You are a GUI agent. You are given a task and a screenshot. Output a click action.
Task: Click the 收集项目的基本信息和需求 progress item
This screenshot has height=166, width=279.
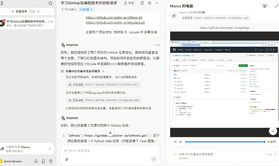(196, 154)
